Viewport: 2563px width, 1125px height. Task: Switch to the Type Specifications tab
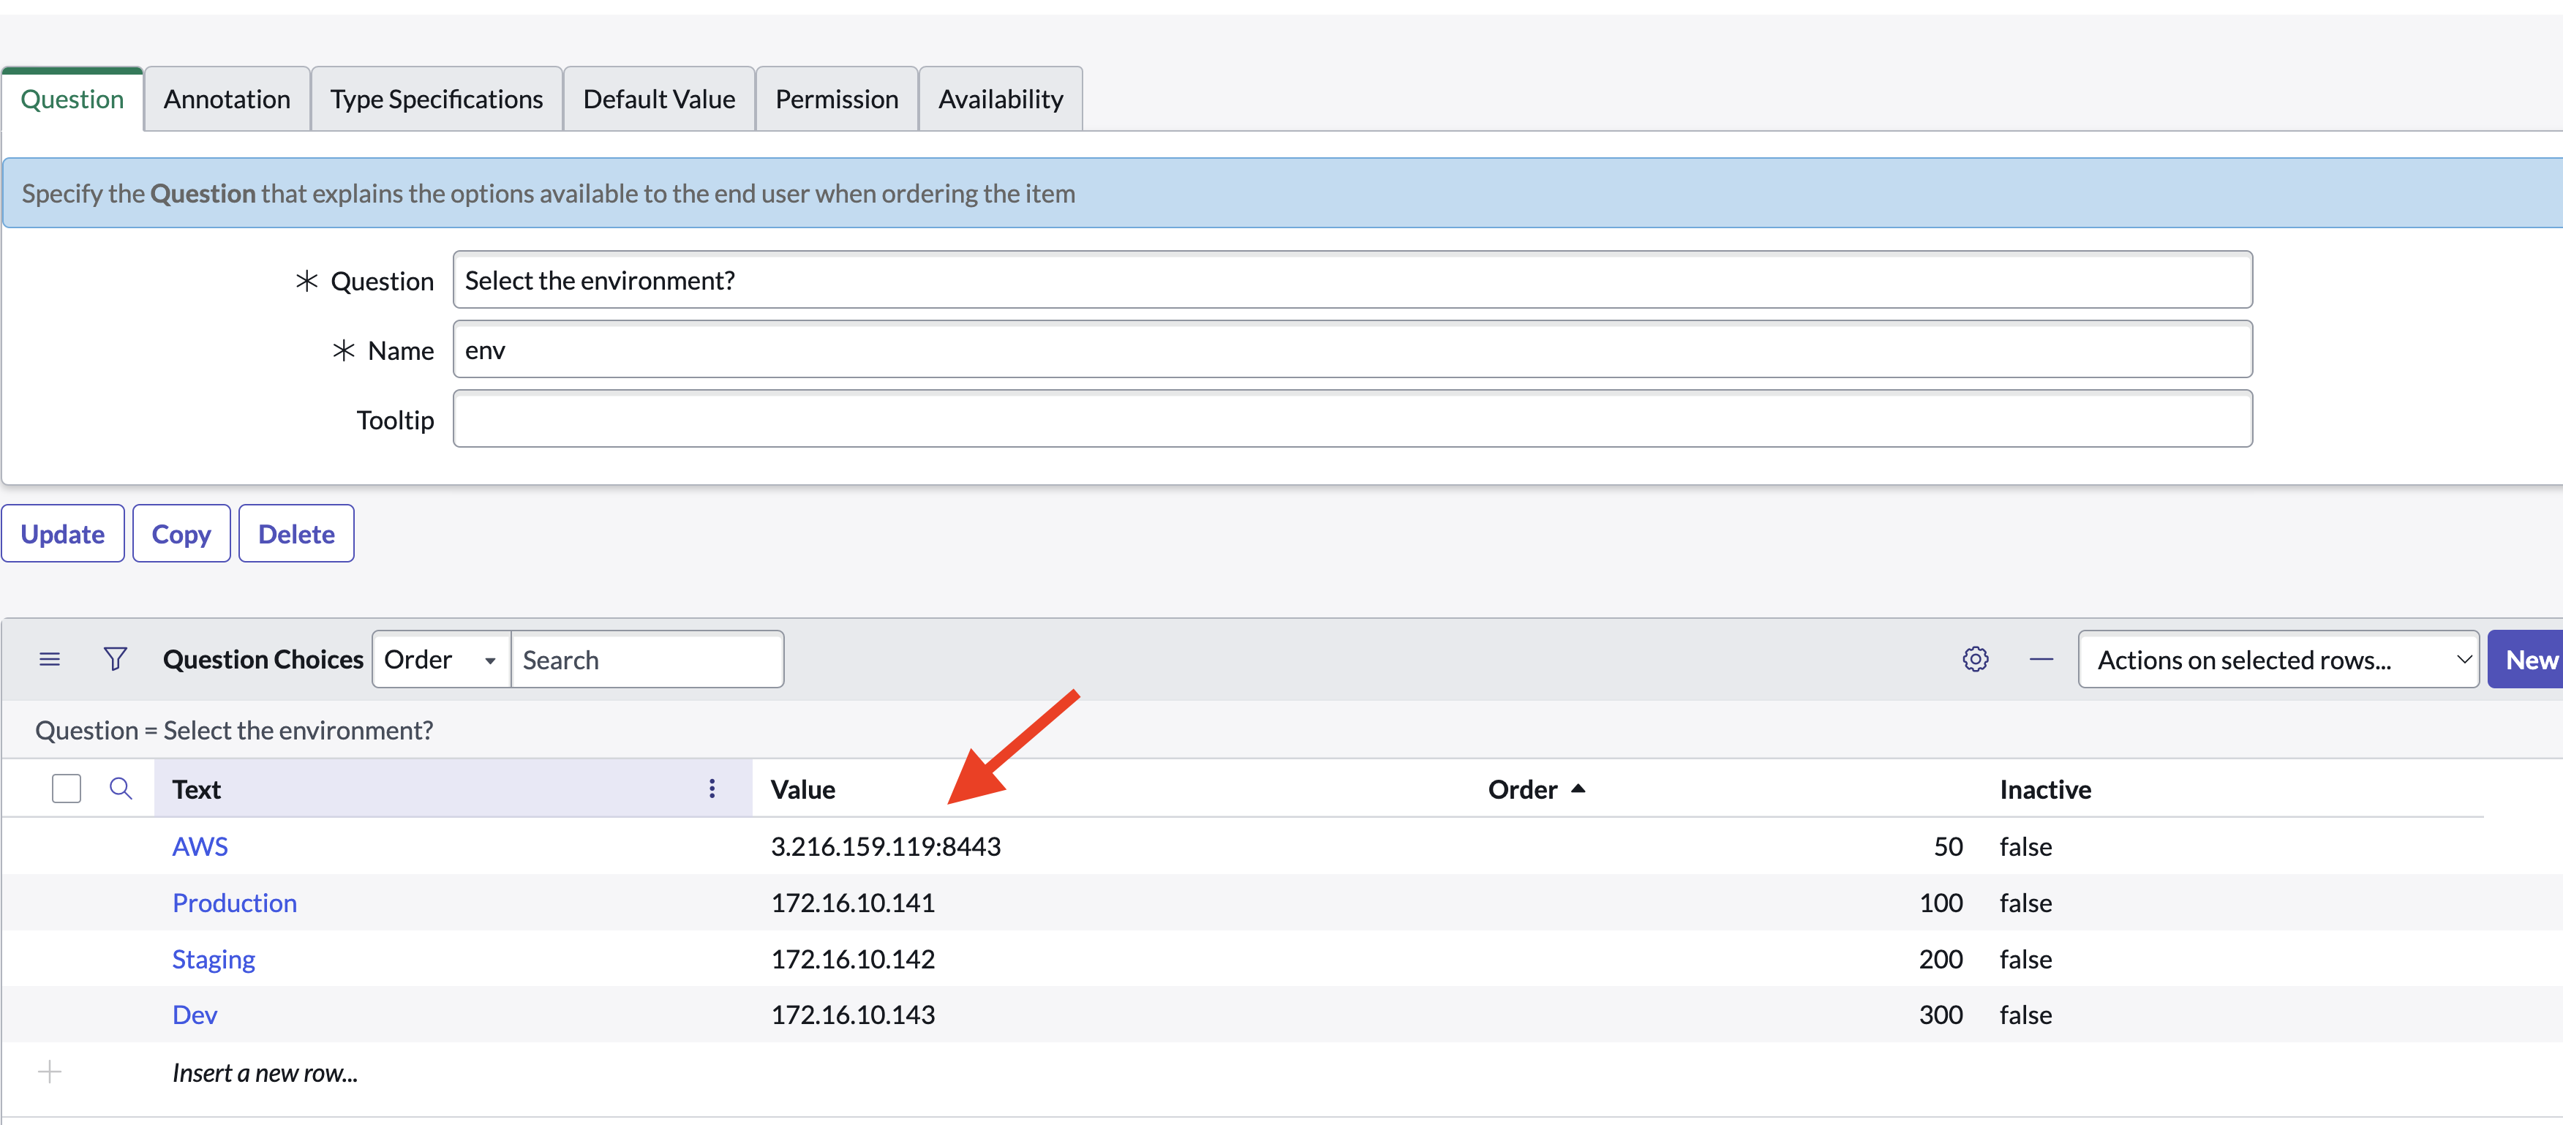click(x=436, y=99)
